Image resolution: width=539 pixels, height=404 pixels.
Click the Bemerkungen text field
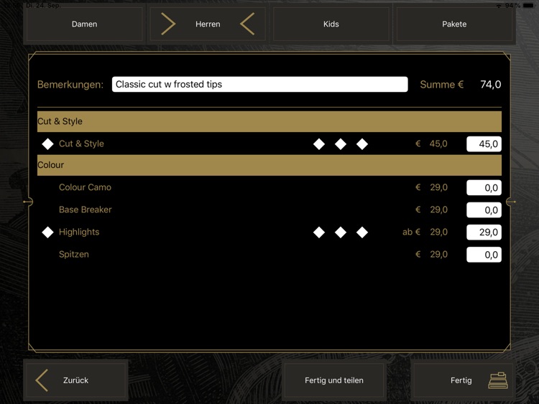tap(260, 85)
